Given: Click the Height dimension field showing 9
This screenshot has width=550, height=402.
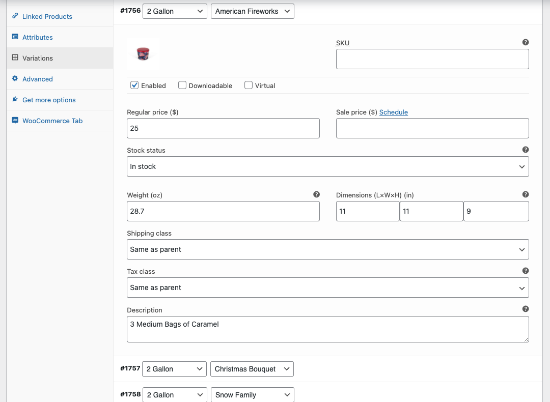Looking at the screenshot, I should click(497, 211).
